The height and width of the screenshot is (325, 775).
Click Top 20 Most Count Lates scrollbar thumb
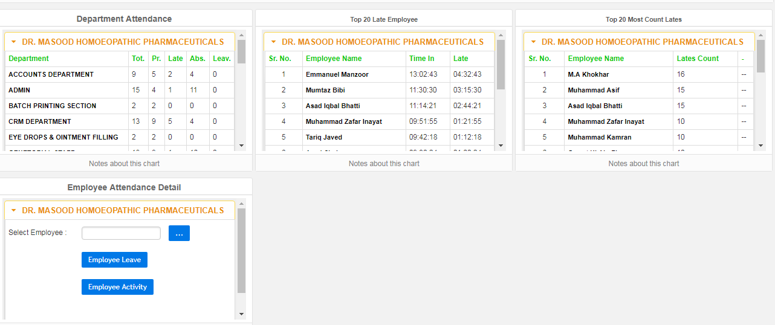(761, 56)
